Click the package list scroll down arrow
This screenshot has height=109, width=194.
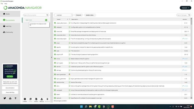(x=191, y=98)
